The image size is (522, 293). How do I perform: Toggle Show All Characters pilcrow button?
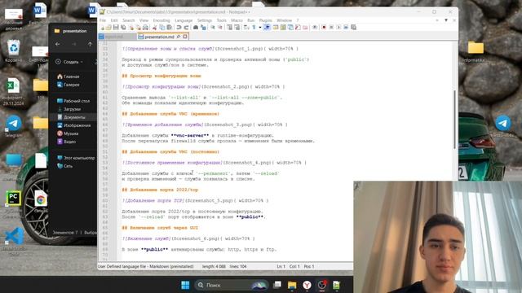click(x=254, y=27)
